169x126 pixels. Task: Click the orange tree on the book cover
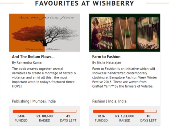tap(28, 34)
